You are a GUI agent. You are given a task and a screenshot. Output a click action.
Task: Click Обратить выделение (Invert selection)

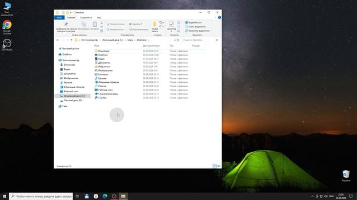197,31
